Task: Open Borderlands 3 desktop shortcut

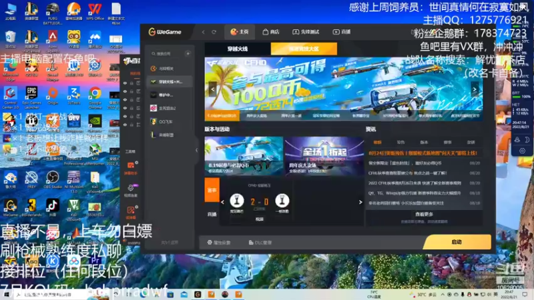Action: point(31,209)
